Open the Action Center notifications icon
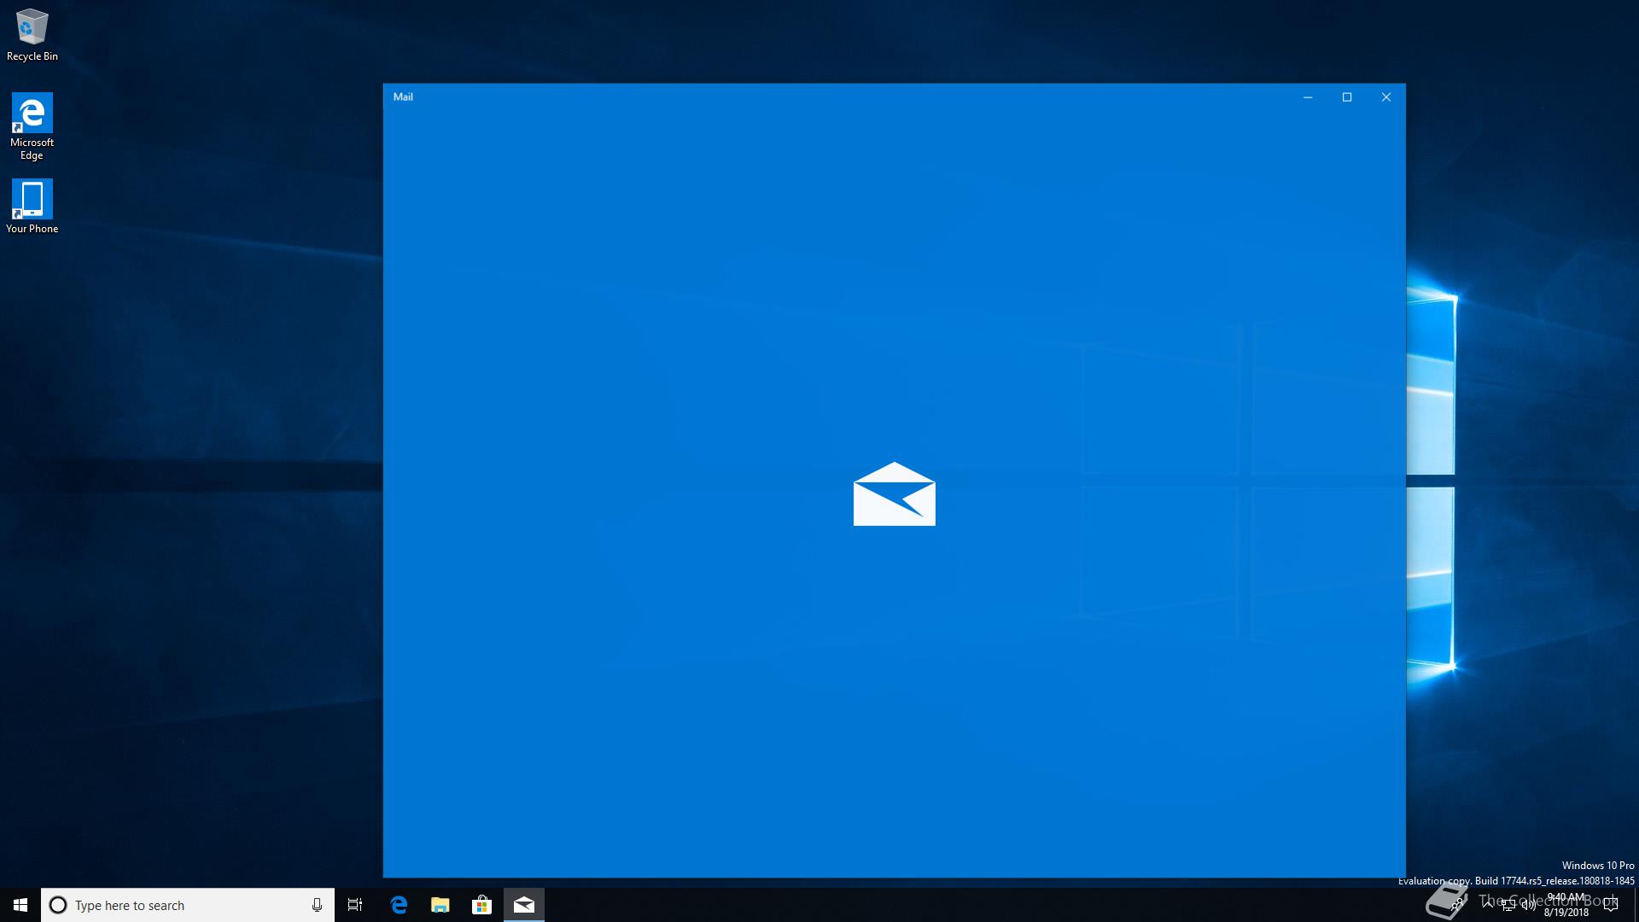Image resolution: width=1639 pixels, height=922 pixels. (1611, 905)
